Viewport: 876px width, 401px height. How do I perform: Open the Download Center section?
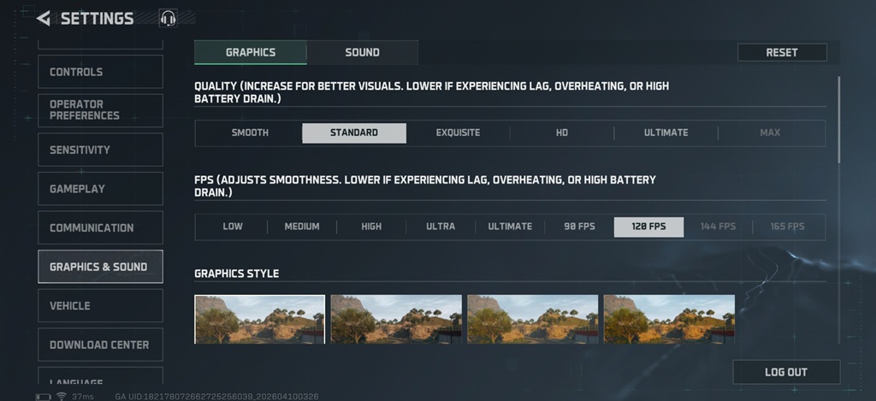[100, 345]
